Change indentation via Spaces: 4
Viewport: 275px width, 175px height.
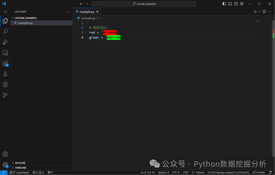click(x=163, y=172)
